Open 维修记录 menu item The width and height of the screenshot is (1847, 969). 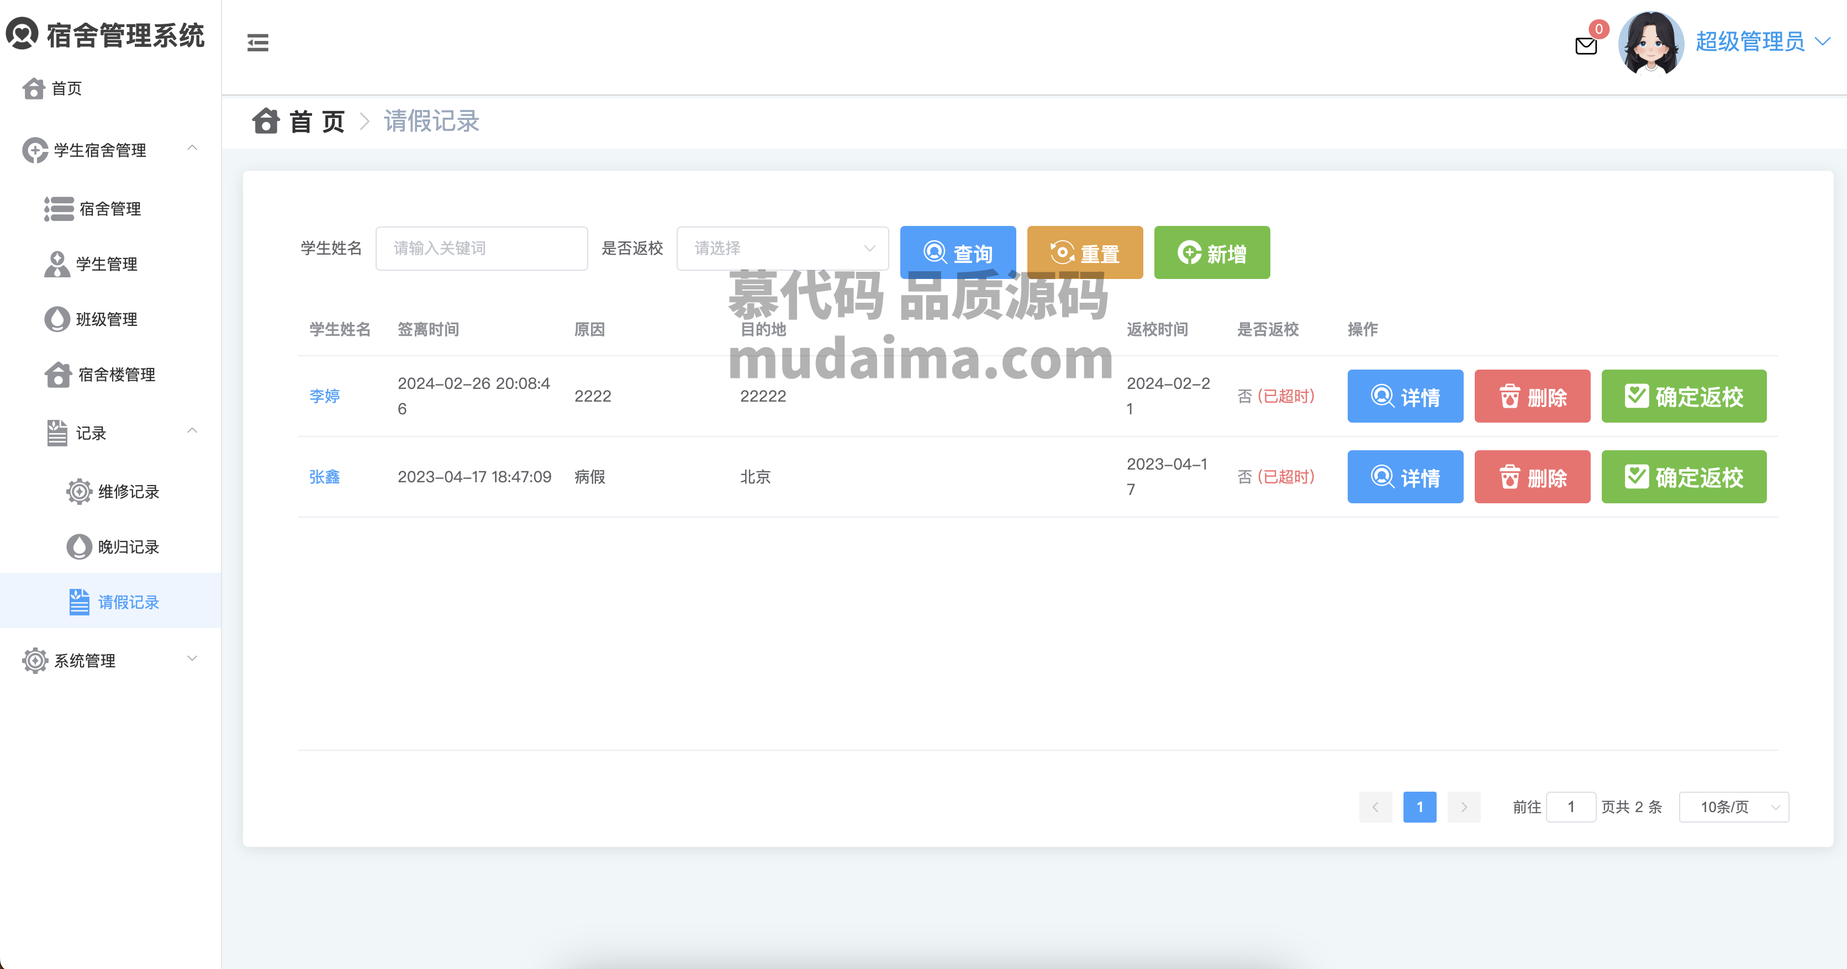pyautogui.click(x=110, y=491)
